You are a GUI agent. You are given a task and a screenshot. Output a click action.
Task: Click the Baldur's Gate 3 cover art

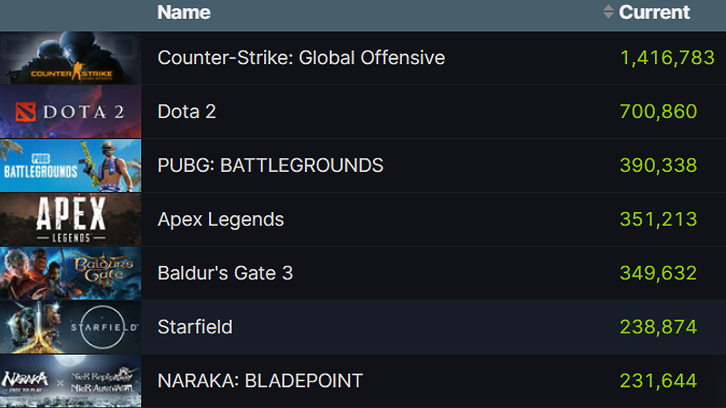point(70,273)
